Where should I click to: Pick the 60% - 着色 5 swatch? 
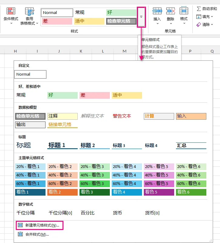click(159, 184)
